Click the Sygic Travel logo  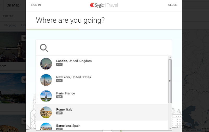coord(104,5)
